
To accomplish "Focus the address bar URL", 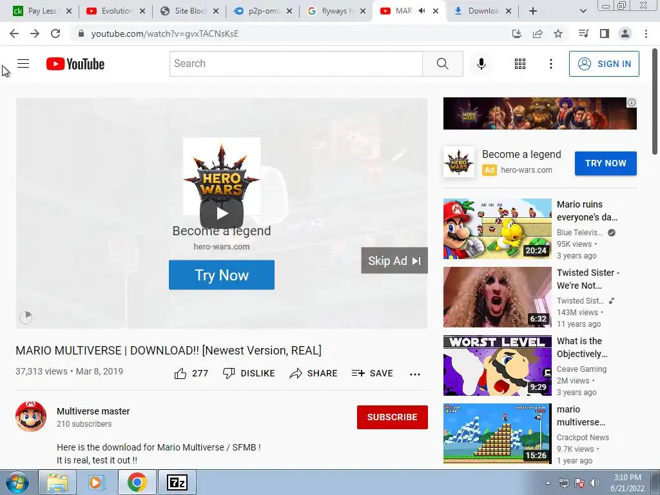I will pos(164,34).
